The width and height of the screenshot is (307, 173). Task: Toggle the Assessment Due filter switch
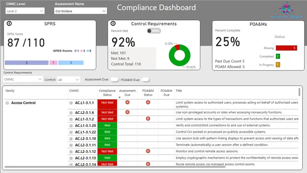[x=114, y=79]
